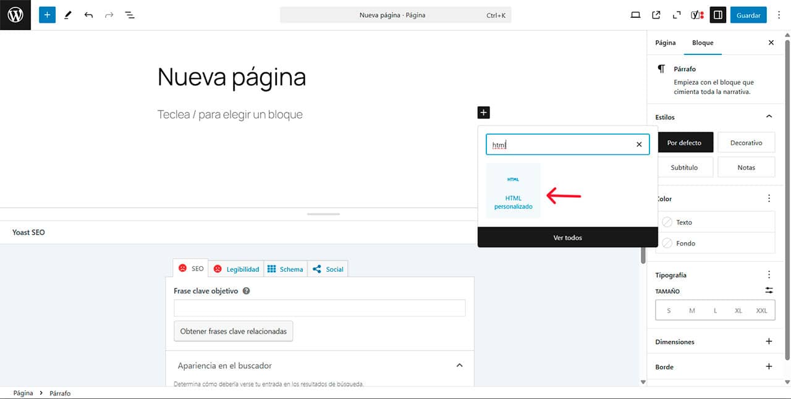Viewport: 791px width, 399px height.
Task: Clear the html search with the X
Action: tap(639, 145)
